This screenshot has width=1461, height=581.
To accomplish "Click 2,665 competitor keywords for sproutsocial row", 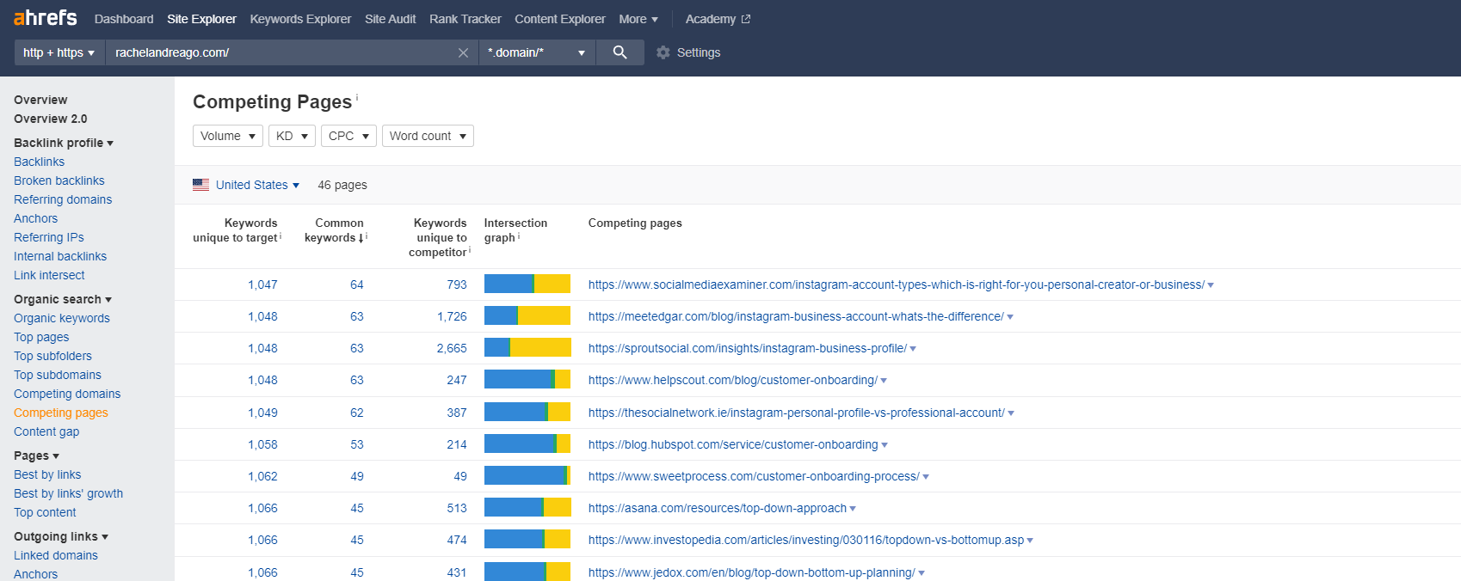I will pos(452,348).
